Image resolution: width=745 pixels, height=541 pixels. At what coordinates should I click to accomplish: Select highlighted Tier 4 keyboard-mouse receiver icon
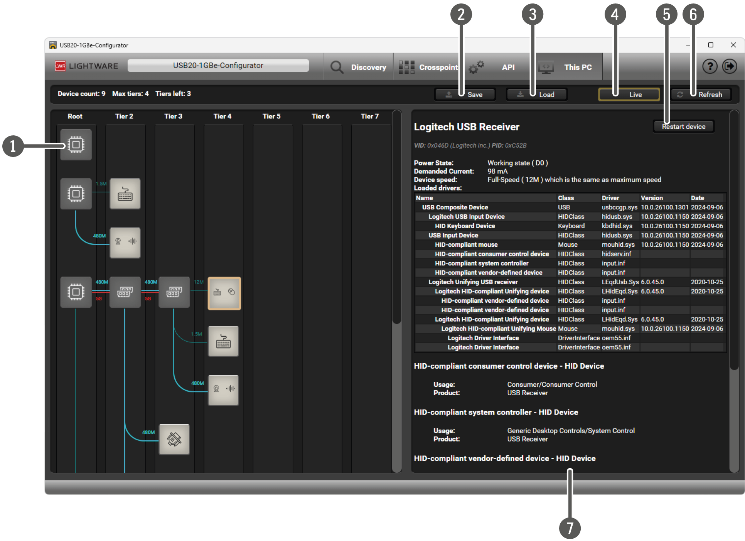[x=224, y=293]
